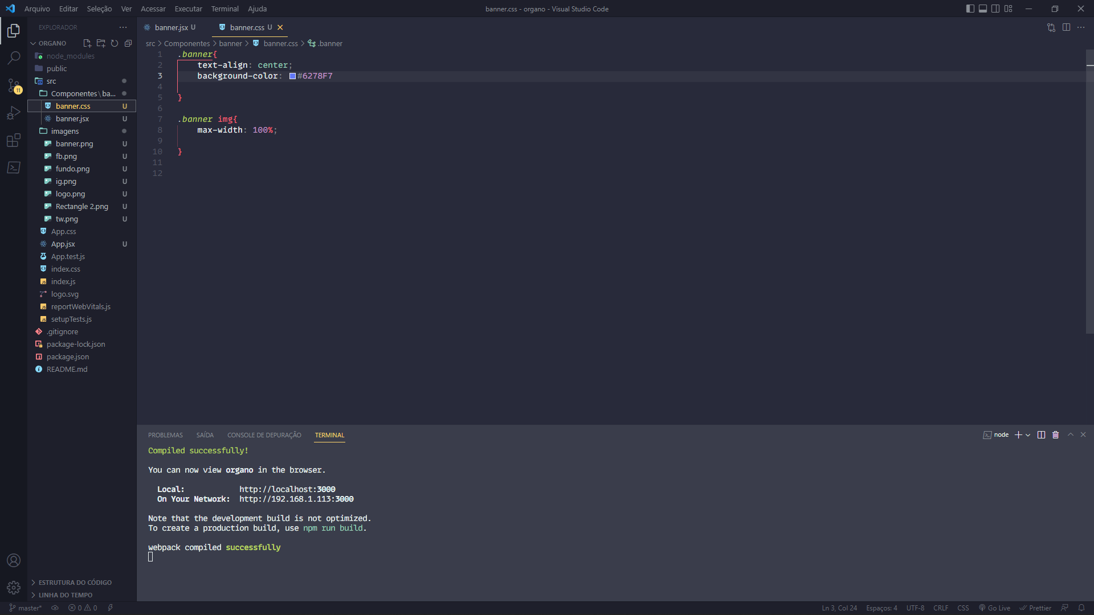Expand the public folder
The image size is (1094, 615).
[81, 68]
